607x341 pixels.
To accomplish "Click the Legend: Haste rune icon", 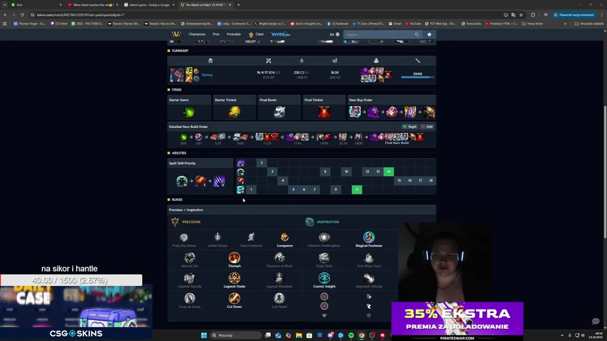I will click(234, 278).
